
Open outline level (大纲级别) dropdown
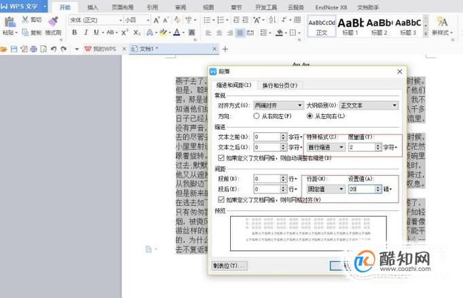[369, 105]
